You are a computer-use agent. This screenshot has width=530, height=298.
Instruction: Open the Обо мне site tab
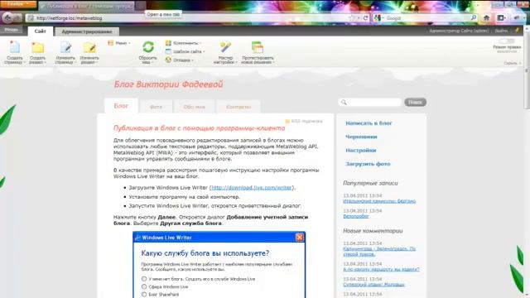[195, 107]
